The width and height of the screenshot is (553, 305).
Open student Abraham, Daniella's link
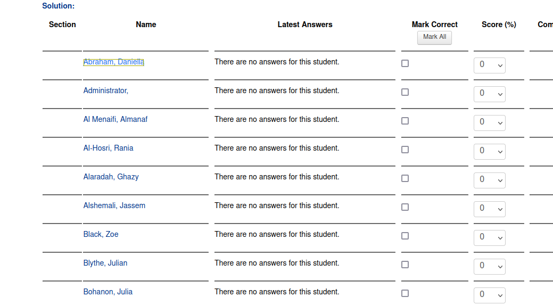tap(113, 62)
